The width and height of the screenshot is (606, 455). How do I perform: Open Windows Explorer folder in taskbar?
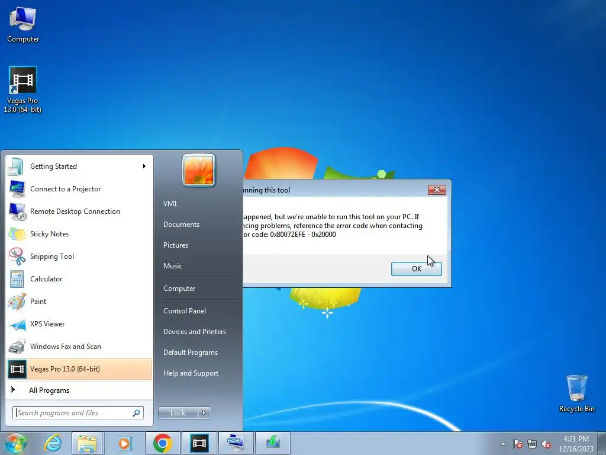[88, 443]
